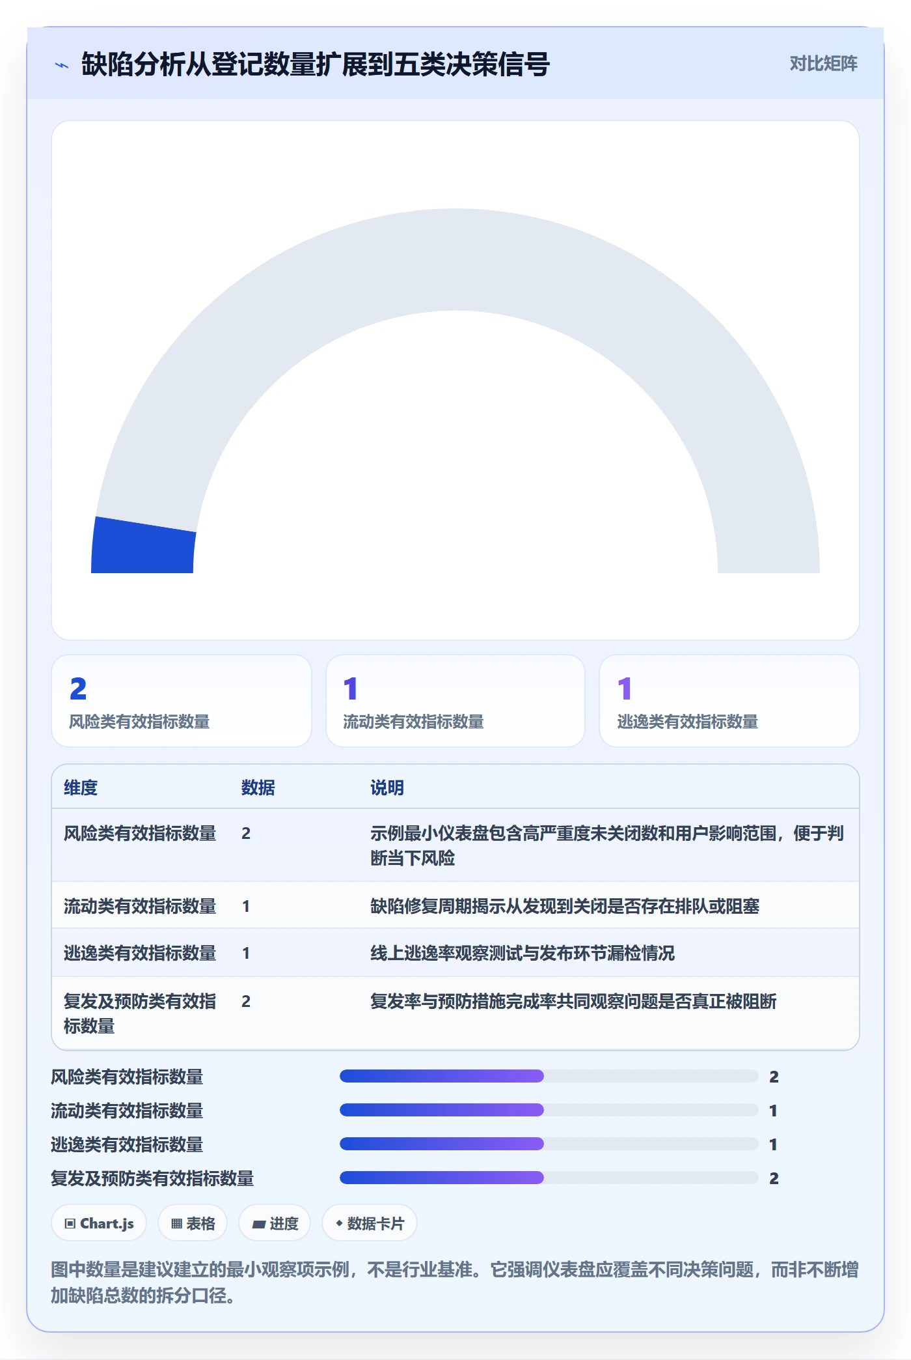The image size is (911, 1360).
Task: Click the data value 1 in the 逃逸类 table row
Action: click(x=246, y=953)
